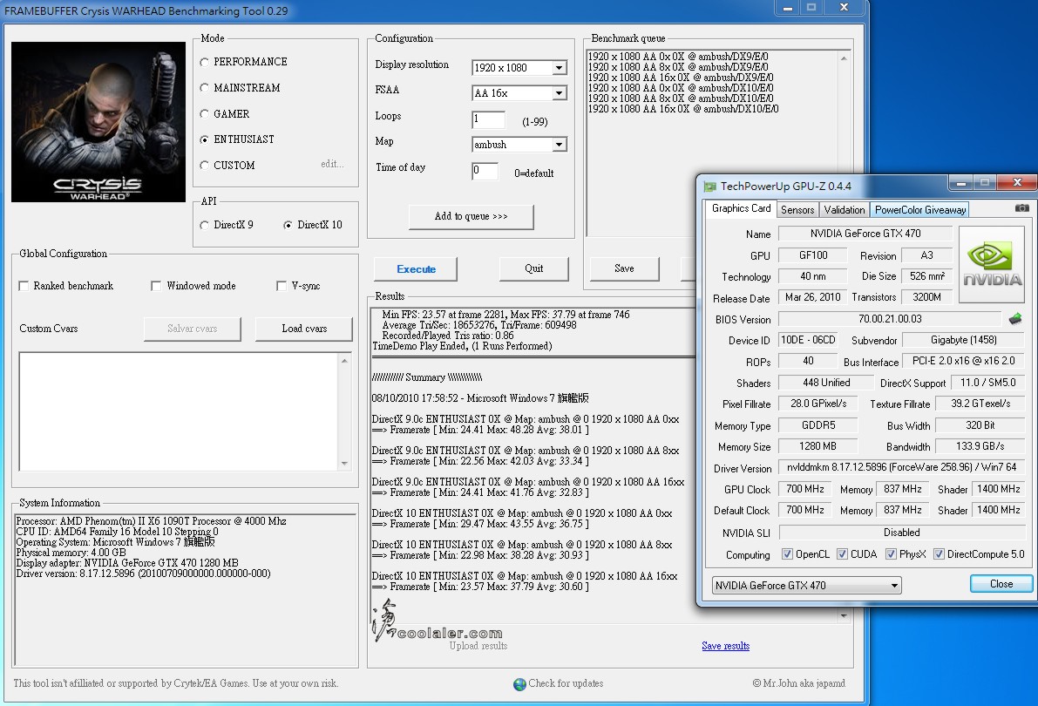Select the GAMER mode radio button
The height and width of the screenshot is (706, 1038).
[x=205, y=114]
